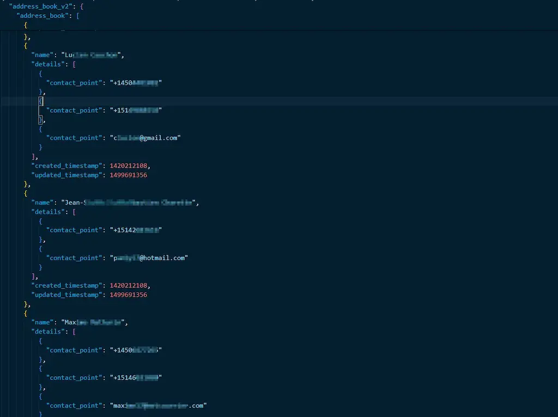Click "created_timestamp" key in the "Jean-" entry
The height and width of the screenshot is (417, 558).
(65, 286)
